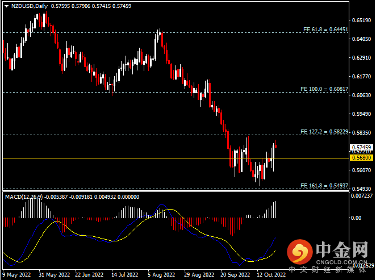Click the 0.59490 price axis label
This screenshot has height=280, width=376.
click(361, 114)
